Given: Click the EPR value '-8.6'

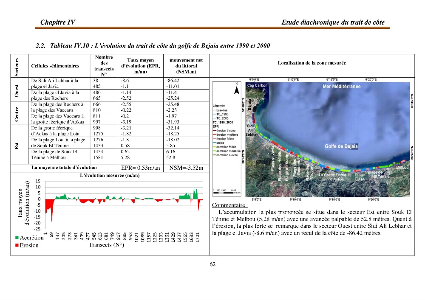Looking at the screenshot, I should click(125, 80).
